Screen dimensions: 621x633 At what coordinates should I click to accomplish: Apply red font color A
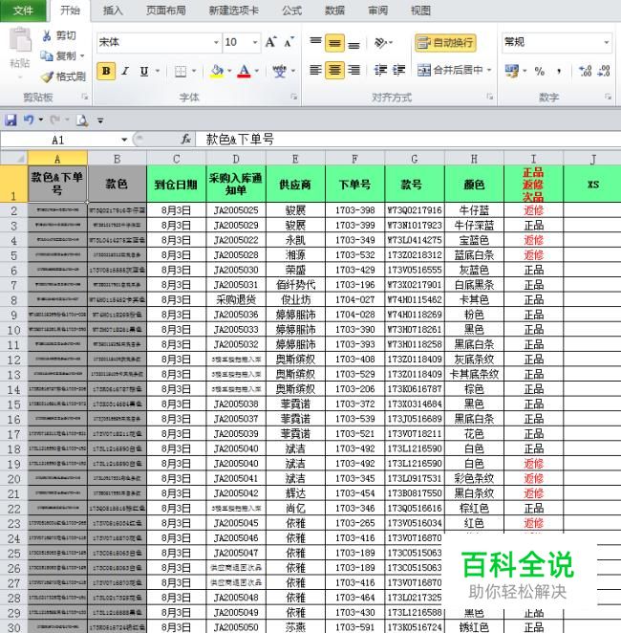pos(244,72)
